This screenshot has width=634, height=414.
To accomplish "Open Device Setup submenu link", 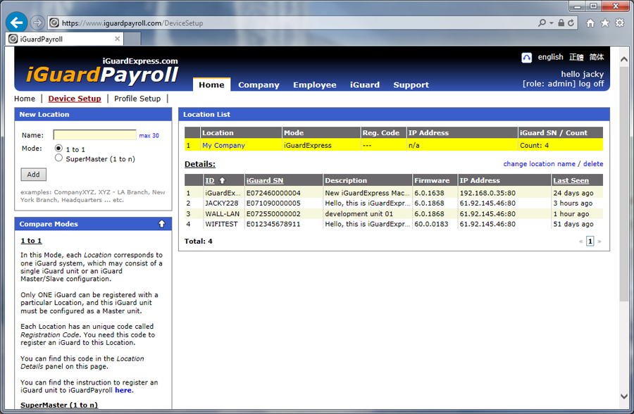I will click(x=75, y=99).
